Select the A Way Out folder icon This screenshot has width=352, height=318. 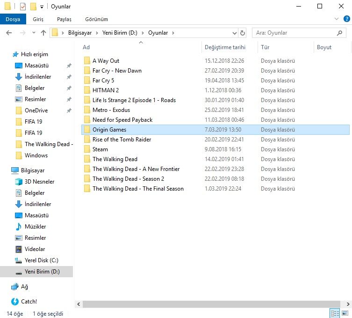[87, 61]
